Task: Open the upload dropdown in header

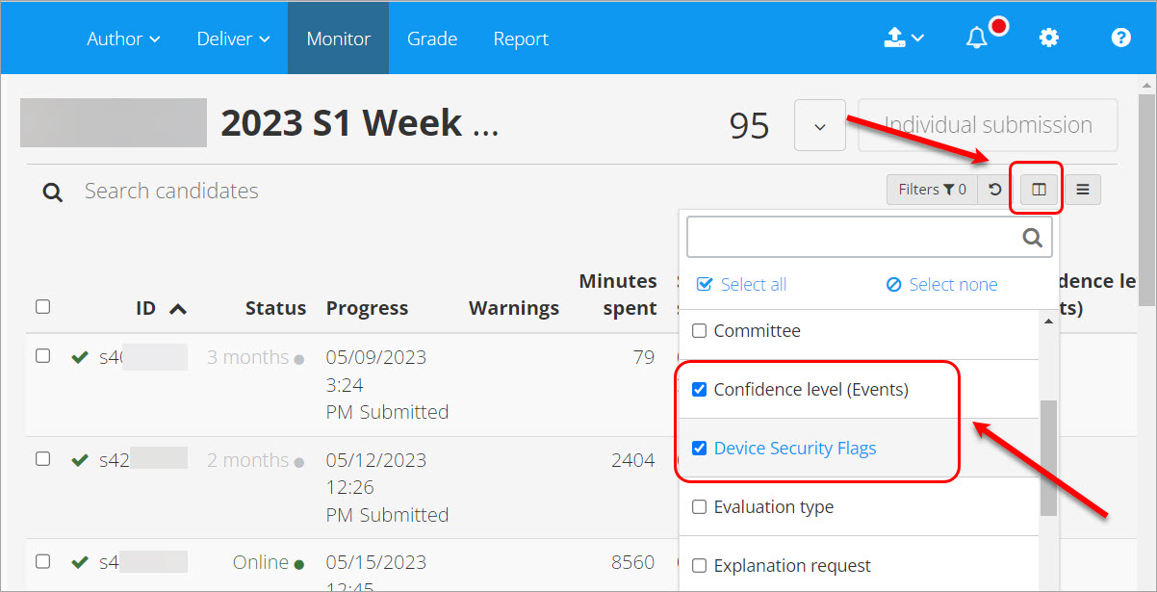Action: pos(904,39)
